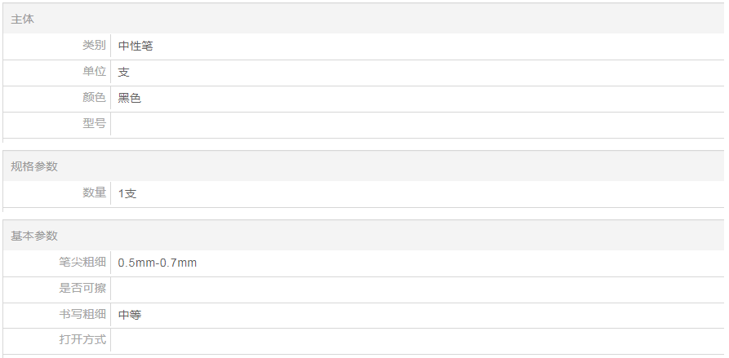This screenshot has width=729, height=358.
Task: Select the 型号 row label
Action: pyautogui.click(x=94, y=124)
